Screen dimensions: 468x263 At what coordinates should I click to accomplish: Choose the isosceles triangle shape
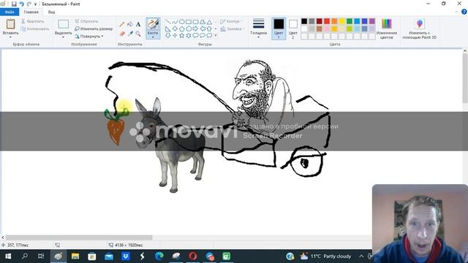pyautogui.click(x=209, y=22)
